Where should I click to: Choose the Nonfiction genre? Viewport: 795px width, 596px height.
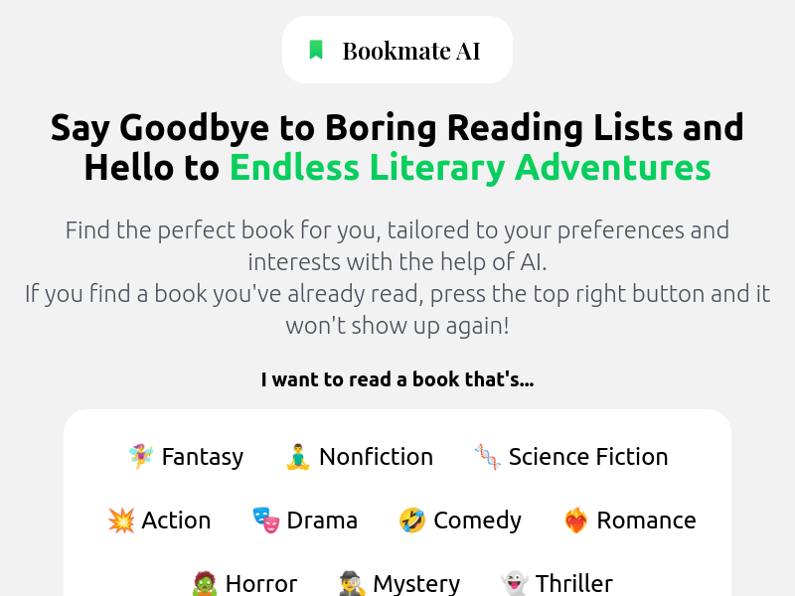coord(358,456)
